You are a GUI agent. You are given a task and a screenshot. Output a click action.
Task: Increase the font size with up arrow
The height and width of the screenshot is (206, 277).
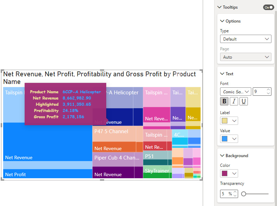(x=268, y=90)
